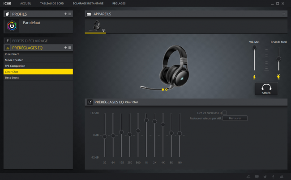Click the Twitter icon in status bar
Screen dimensions: 291x180
[265, 177]
